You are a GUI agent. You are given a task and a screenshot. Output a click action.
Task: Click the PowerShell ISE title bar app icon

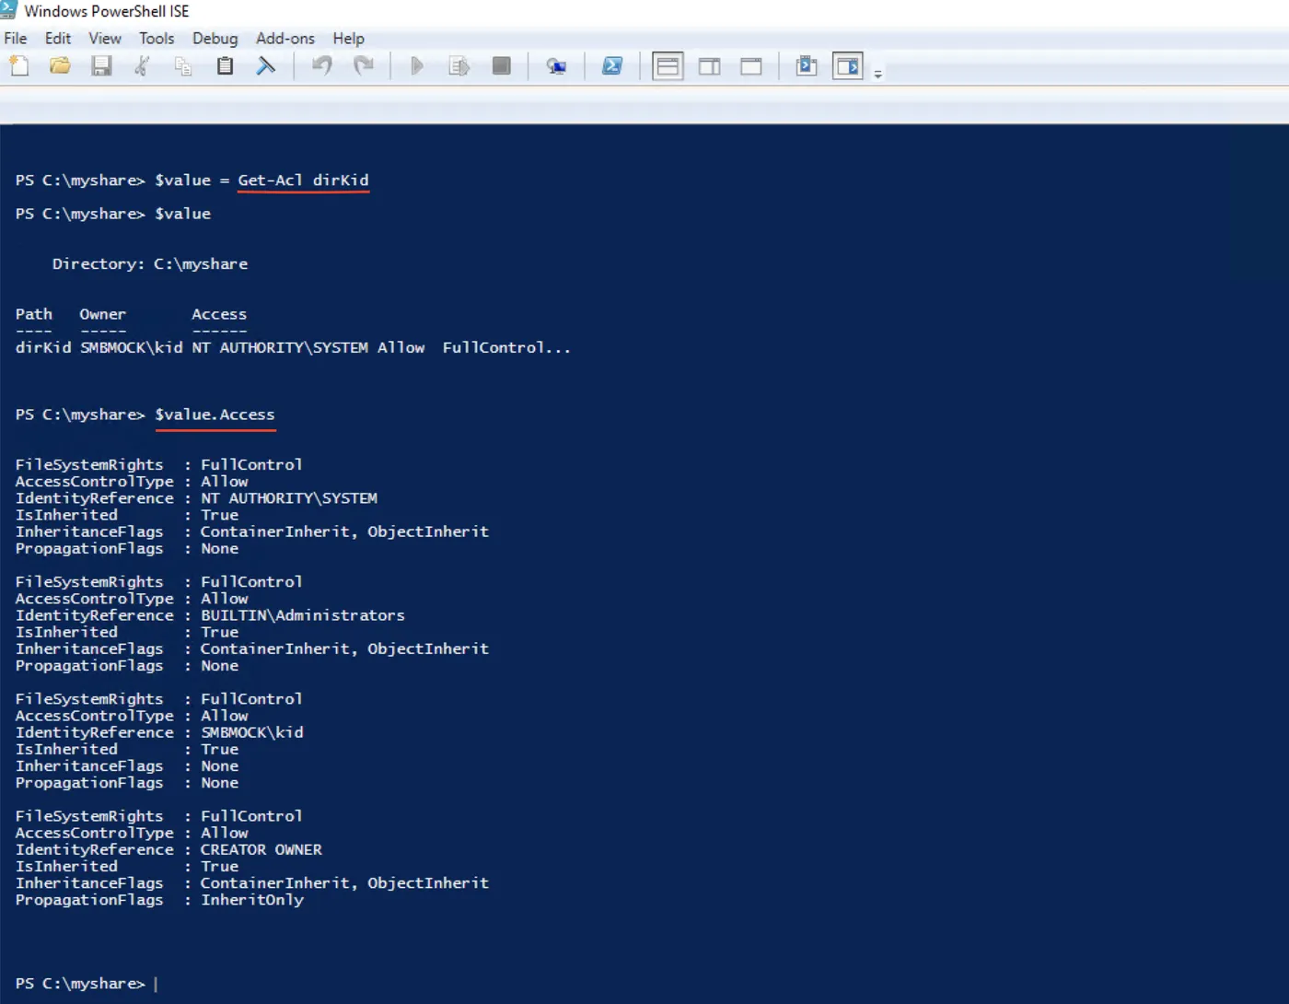9,10
